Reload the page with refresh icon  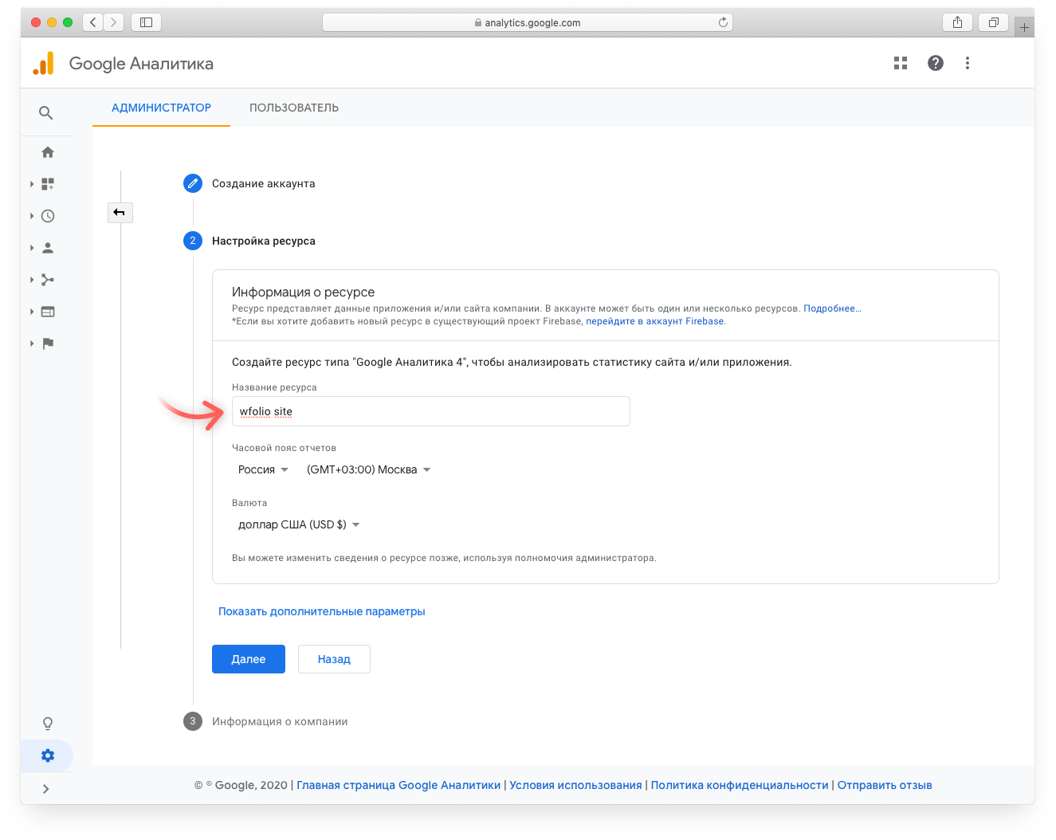click(x=723, y=22)
